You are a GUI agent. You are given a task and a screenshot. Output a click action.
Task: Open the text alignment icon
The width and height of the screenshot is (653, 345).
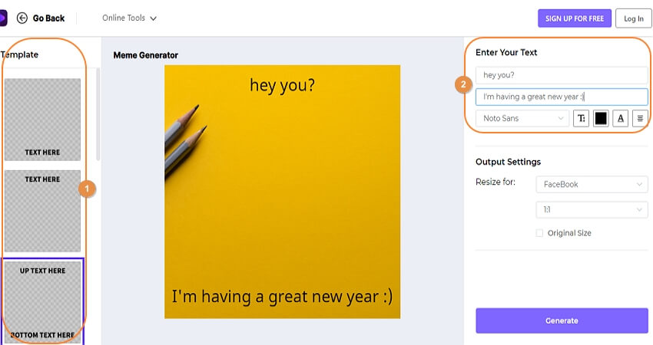[x=640, y=119]
